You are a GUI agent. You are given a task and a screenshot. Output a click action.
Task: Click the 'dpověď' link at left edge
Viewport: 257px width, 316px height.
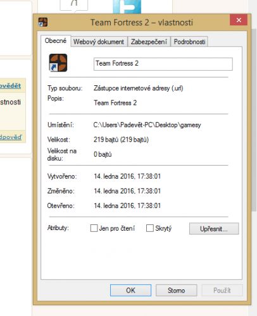(x=11, y=137)
